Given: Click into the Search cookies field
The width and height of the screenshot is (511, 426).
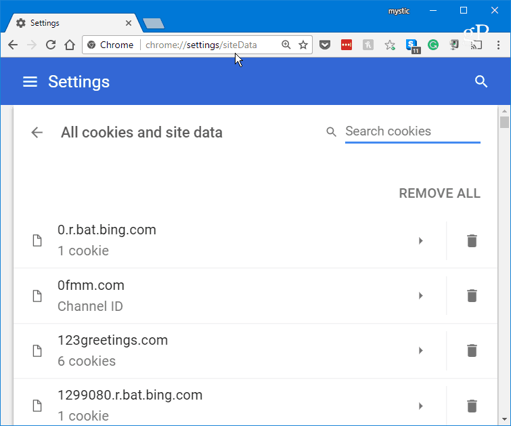Looking at the screenshot, I should [412, 131].
